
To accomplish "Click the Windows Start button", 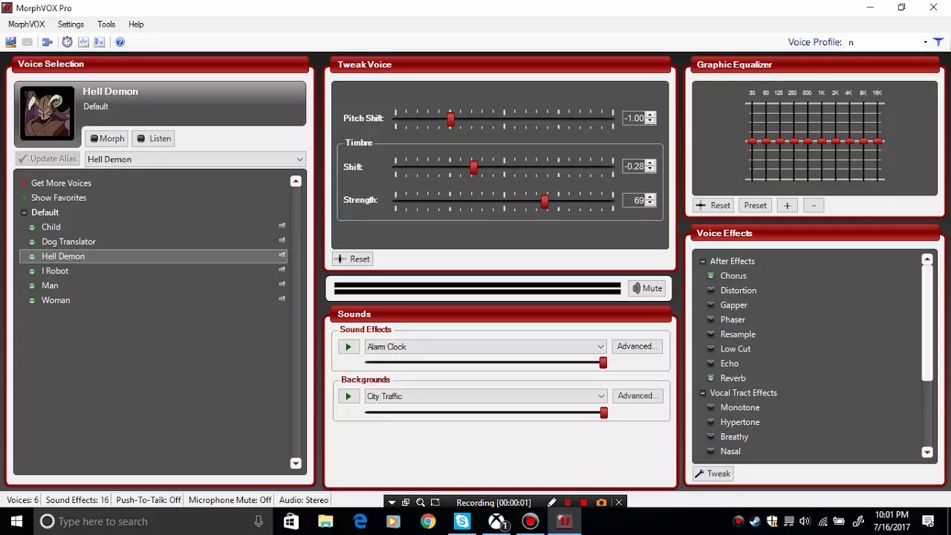I will pyautogui.click(x=16, y=522).
